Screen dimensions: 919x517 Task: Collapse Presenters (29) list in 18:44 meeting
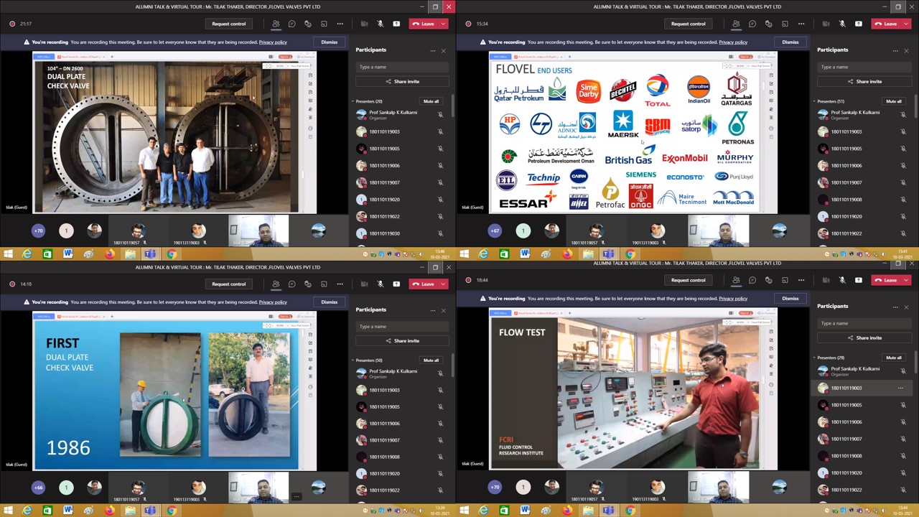tap(815, 358)
